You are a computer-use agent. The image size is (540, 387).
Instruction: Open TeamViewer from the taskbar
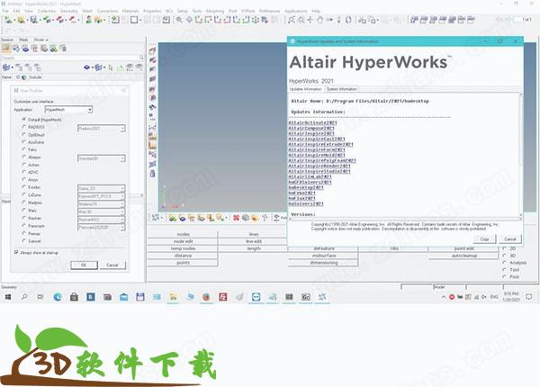pyautogui.click(x=256, y=297)
